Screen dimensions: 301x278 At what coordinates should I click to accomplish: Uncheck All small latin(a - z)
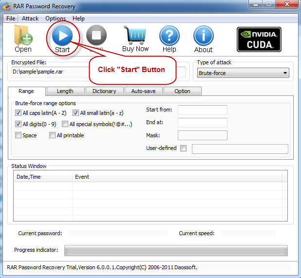(x=75, y=113)
